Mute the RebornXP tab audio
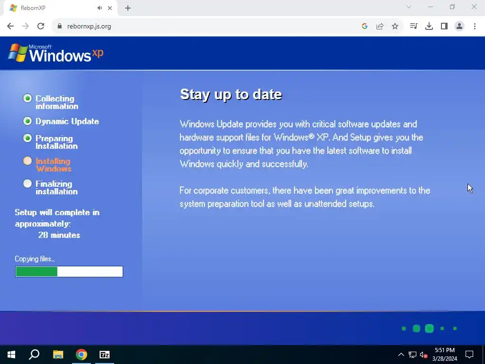The width and height of the screenshot is (485, 364). [99, 8]
